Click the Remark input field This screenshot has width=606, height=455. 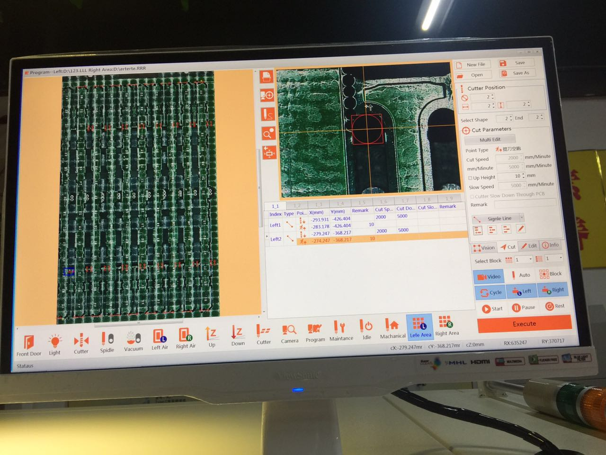click(x=525, y=203)
